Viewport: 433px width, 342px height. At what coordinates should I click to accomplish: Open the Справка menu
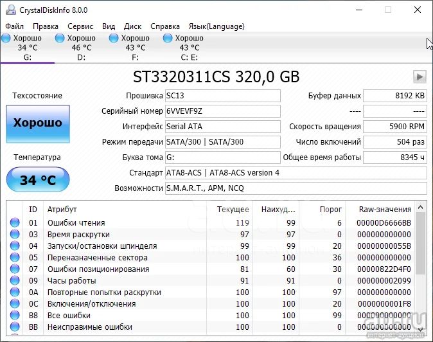pyautogui.click(x=165, y=26)
